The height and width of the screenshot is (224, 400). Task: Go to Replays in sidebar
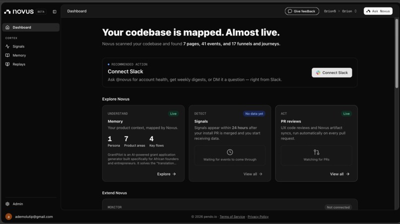(31, 64)
